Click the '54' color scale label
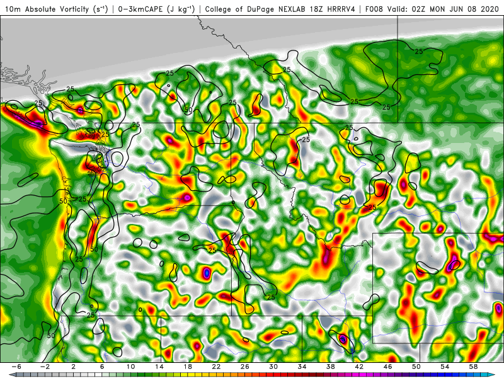 [445, 367]
